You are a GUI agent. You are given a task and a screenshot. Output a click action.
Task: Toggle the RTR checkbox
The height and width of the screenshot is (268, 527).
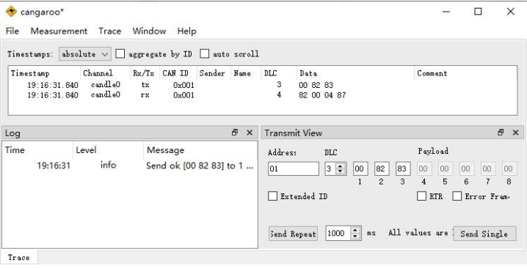(421, 196)
